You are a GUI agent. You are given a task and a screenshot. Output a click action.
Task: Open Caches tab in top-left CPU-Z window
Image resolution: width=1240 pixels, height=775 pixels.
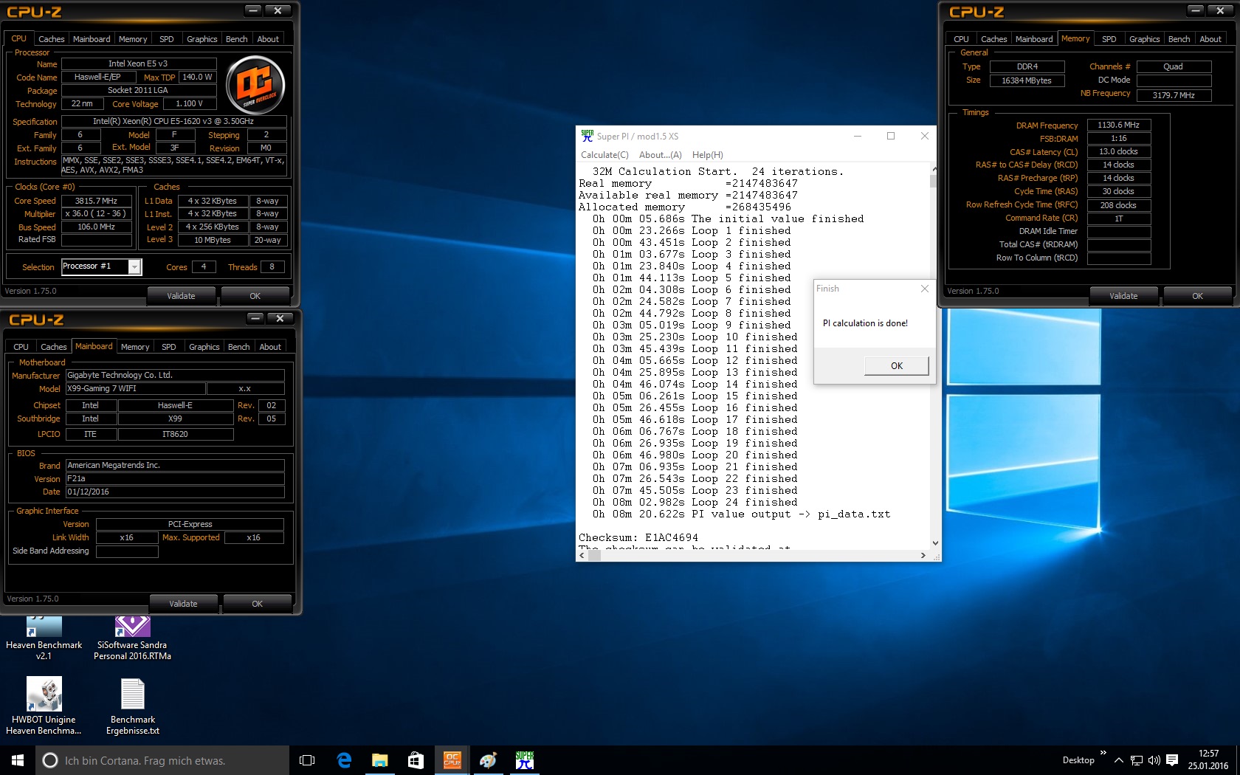[52, 39]
